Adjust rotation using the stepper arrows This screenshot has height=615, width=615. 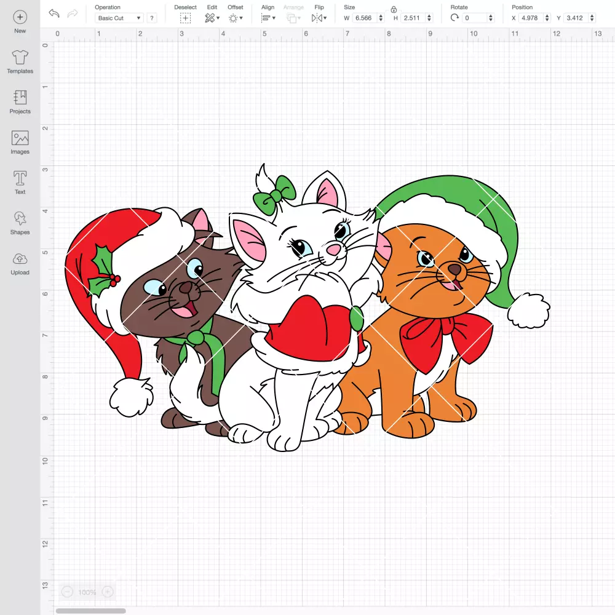pos(490,18)
